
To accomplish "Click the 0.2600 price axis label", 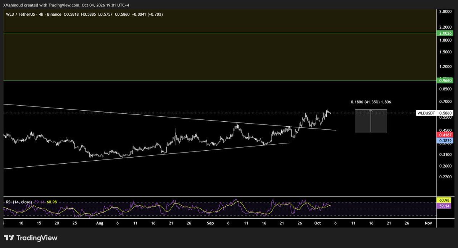I will pos(445,166).
